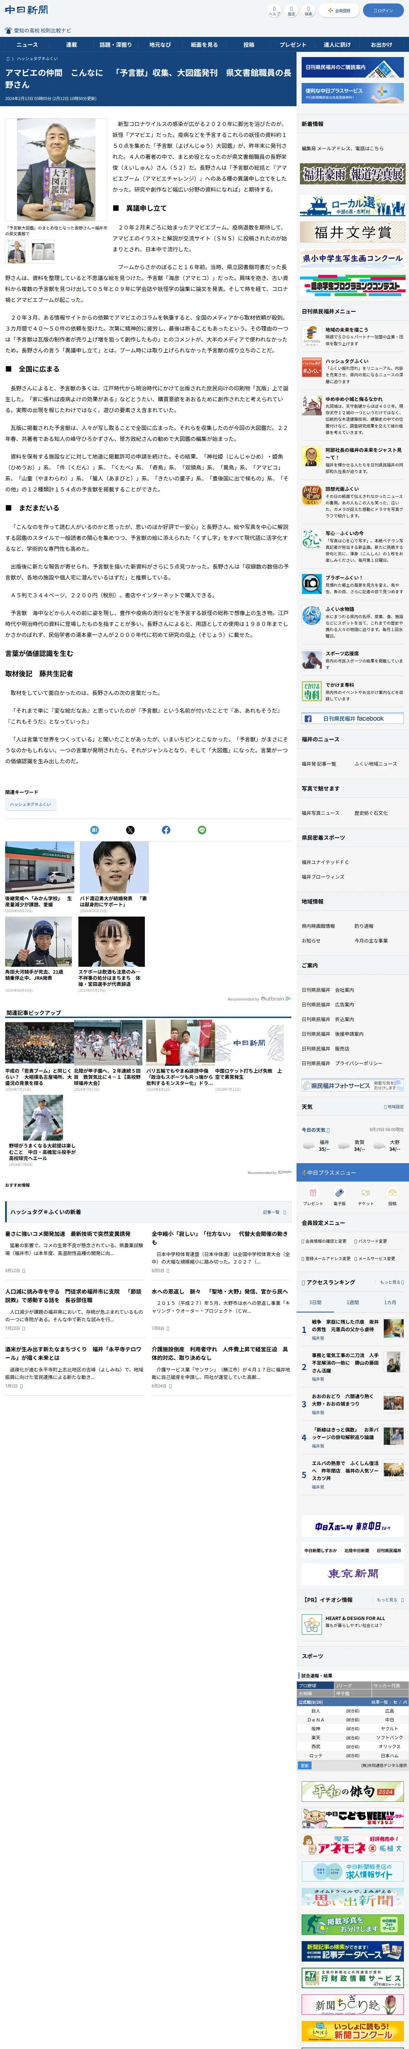Select the Jリーグ sports tab
The image size is (409, 2049).
tap(353, 1686)
